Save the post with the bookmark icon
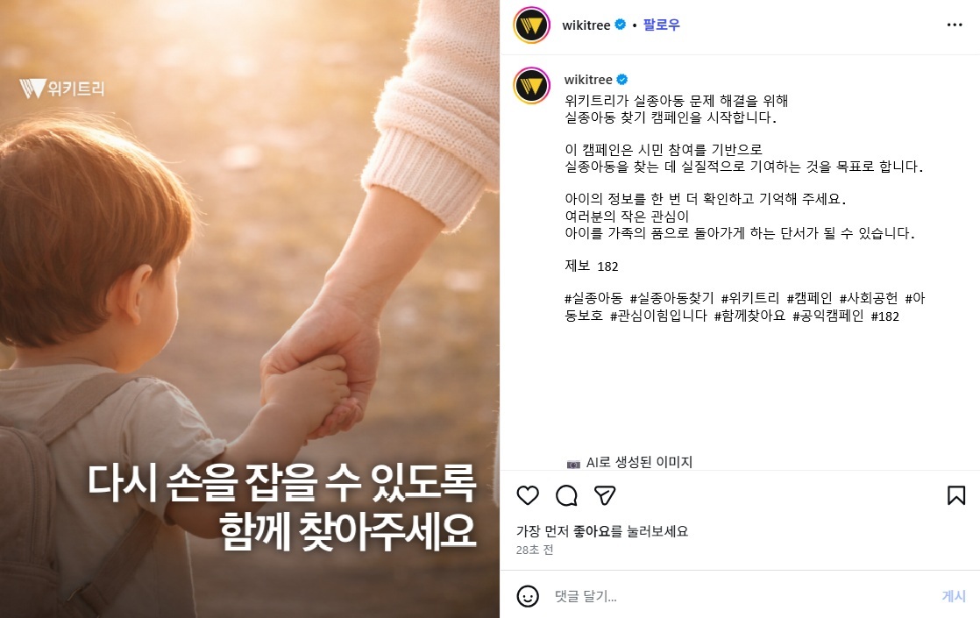The height and width of the screenshot is (618, 980). (955, 495)
